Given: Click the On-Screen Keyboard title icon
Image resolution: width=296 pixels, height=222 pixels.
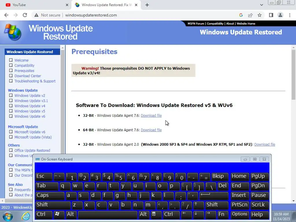Looking at the screenshot, I should pyautogui.click(x=38, y=159).
